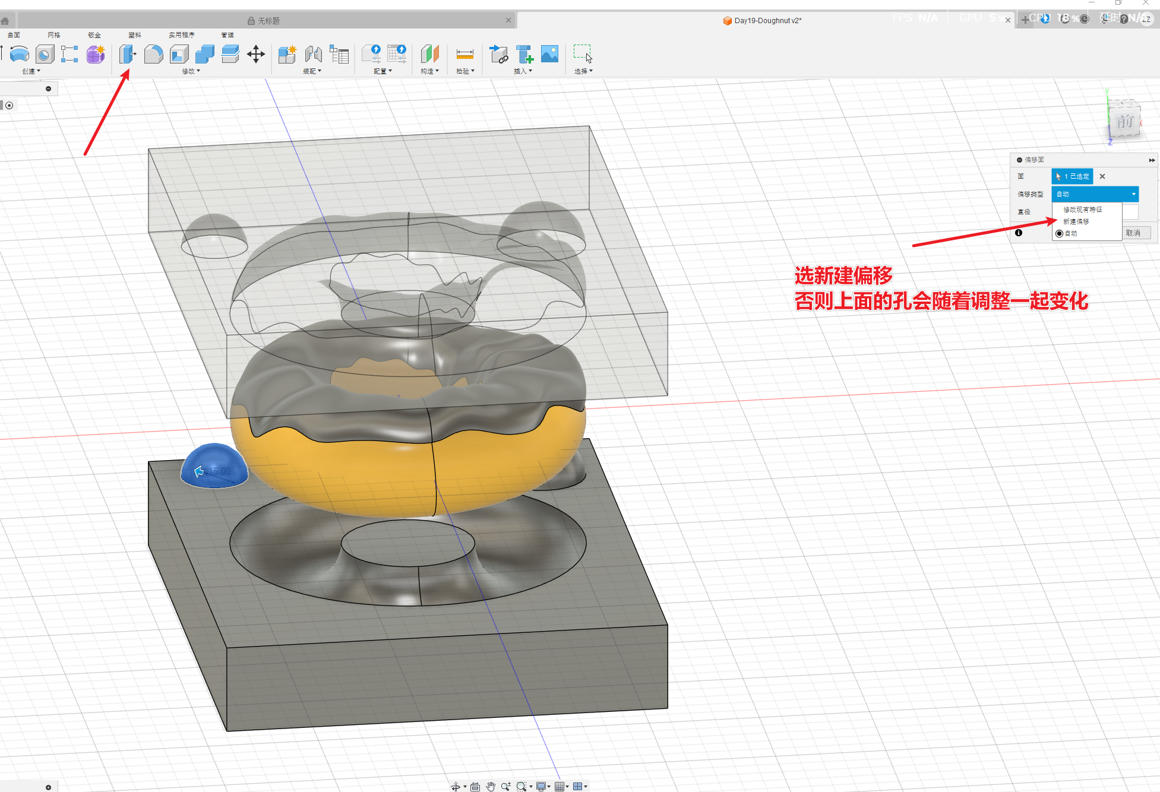
Task: Expand the 构造 dropdown menu
Action: pos(429,71)
